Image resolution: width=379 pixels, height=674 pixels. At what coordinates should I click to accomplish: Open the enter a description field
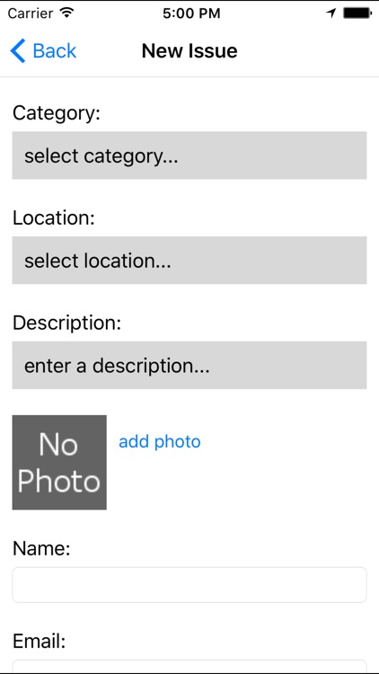tap(189, 365)
